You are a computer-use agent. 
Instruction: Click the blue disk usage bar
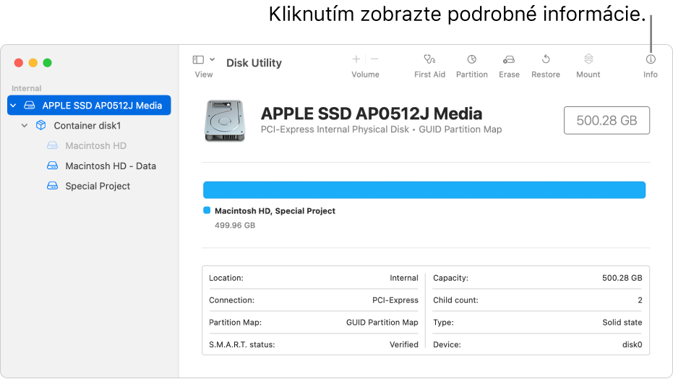(424, 189)
